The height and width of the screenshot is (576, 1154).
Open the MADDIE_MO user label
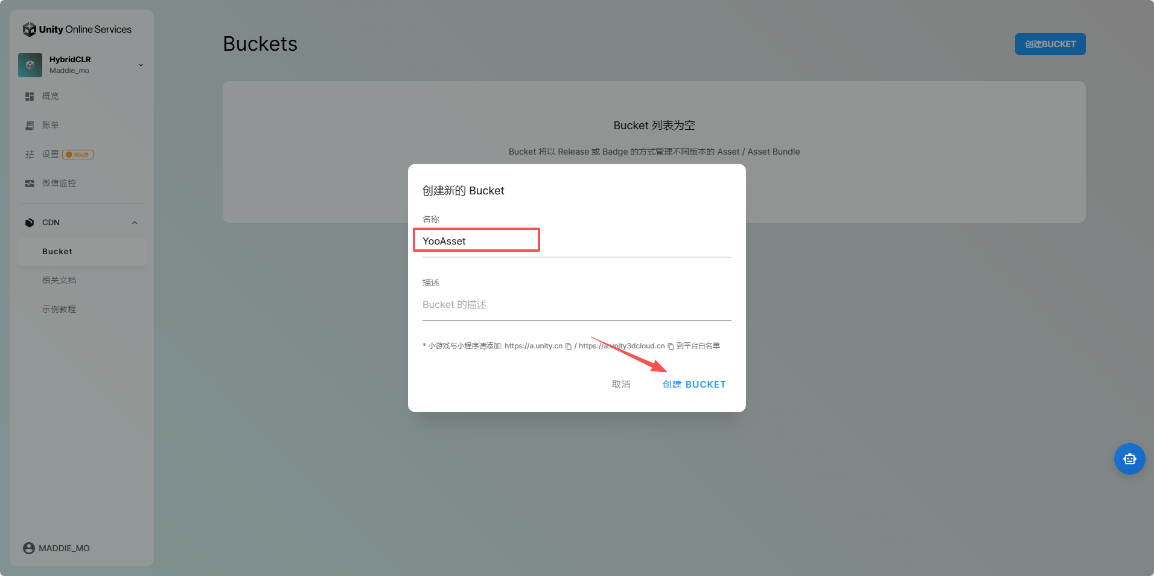tap(64, 548)
